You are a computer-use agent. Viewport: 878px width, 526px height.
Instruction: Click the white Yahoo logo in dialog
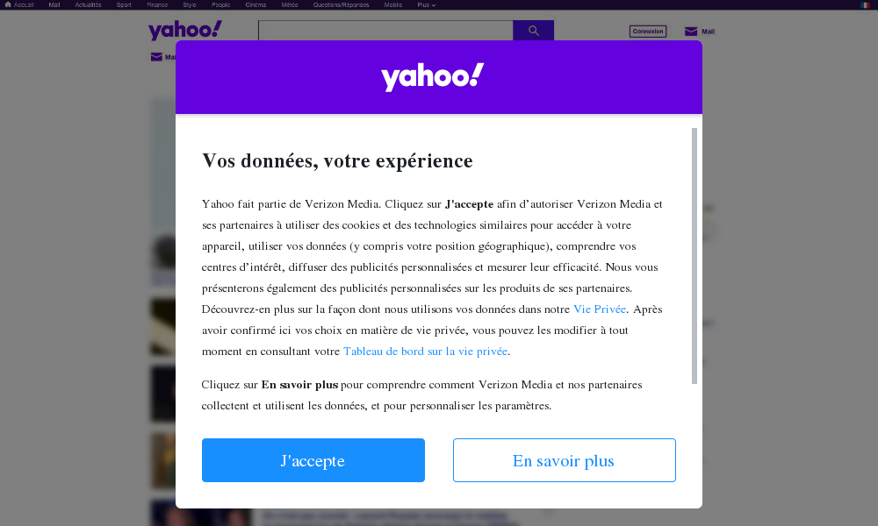432,77
